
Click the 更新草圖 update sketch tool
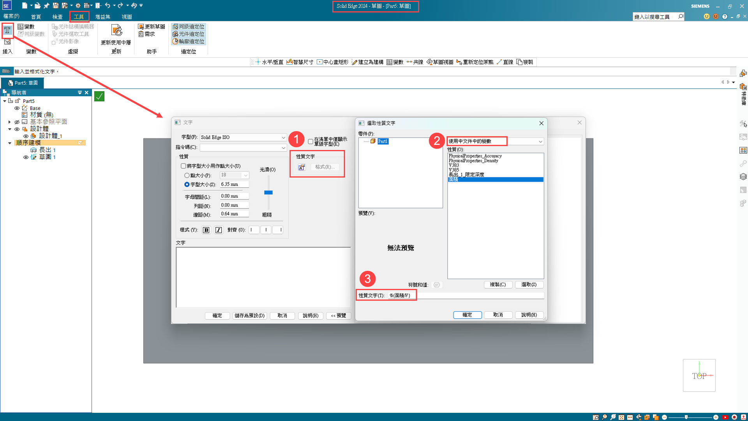[x=152, y=27]
